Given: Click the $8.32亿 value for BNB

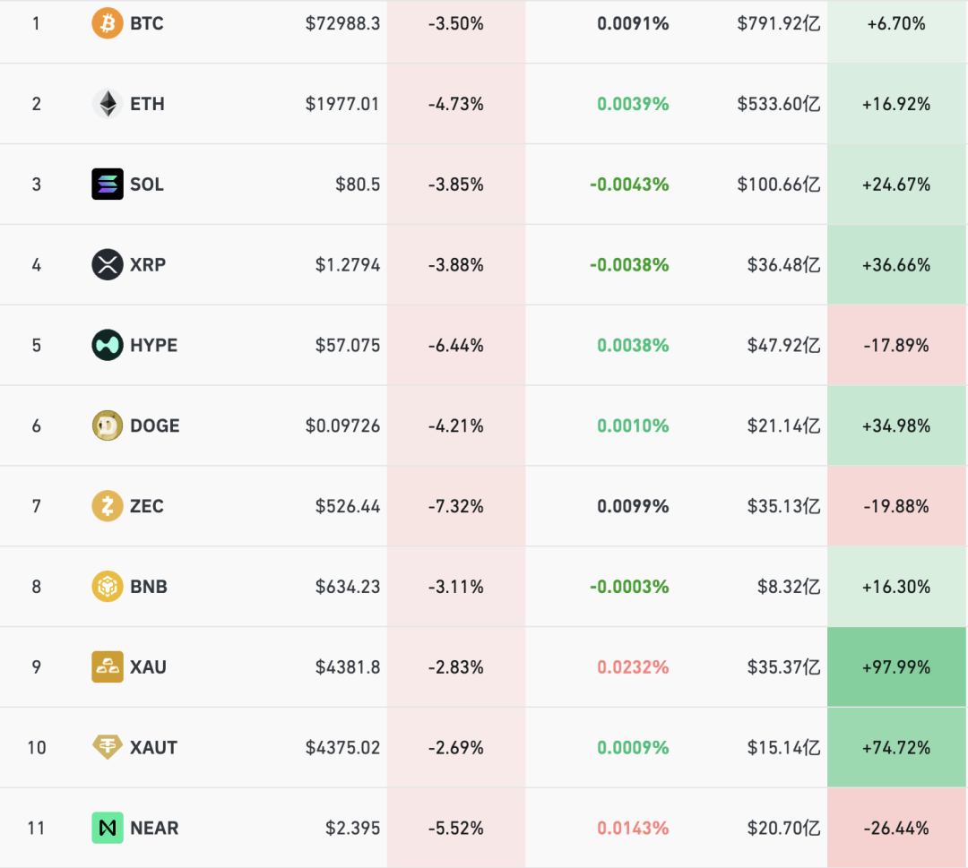Looking at the screenshot, I should pyautogui.click(x=789, y=586).
